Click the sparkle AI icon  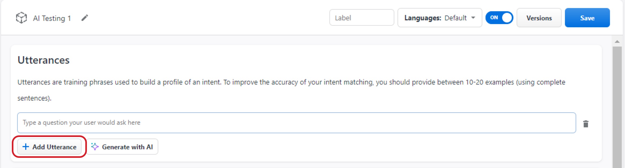click(x=95, y=147)
